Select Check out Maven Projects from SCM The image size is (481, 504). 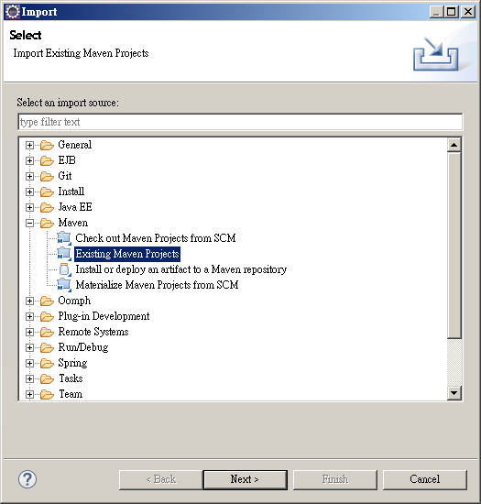pyautogui.click(x=156, y=238)
